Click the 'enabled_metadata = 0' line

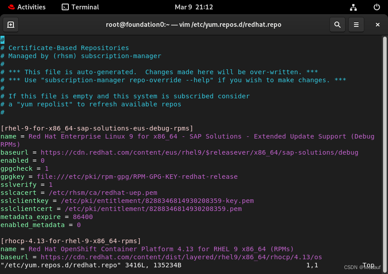pos(41,225)
